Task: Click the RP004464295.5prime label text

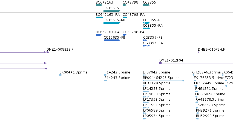Action: coord(161,78)
